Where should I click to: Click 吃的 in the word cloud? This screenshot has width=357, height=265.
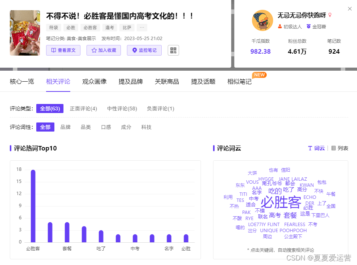(x=275, y=191)
